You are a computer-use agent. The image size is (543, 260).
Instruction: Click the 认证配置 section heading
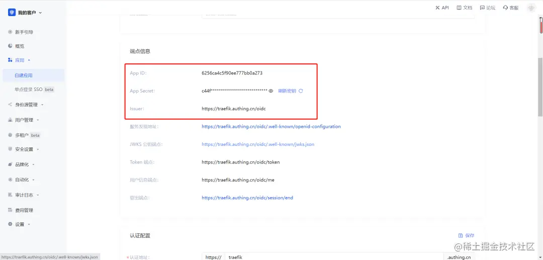tap(140, 236)
